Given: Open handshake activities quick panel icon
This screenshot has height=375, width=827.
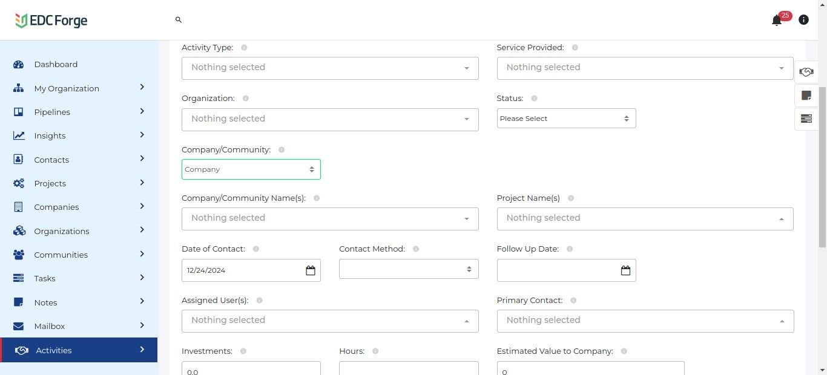Looking at the screenshot, I should click(x=806, y=72).
